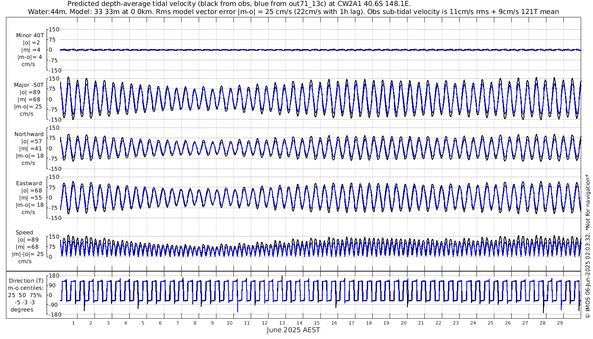
Task: Click the day '13' tick label on the x-axis
Action: [282, 323]
